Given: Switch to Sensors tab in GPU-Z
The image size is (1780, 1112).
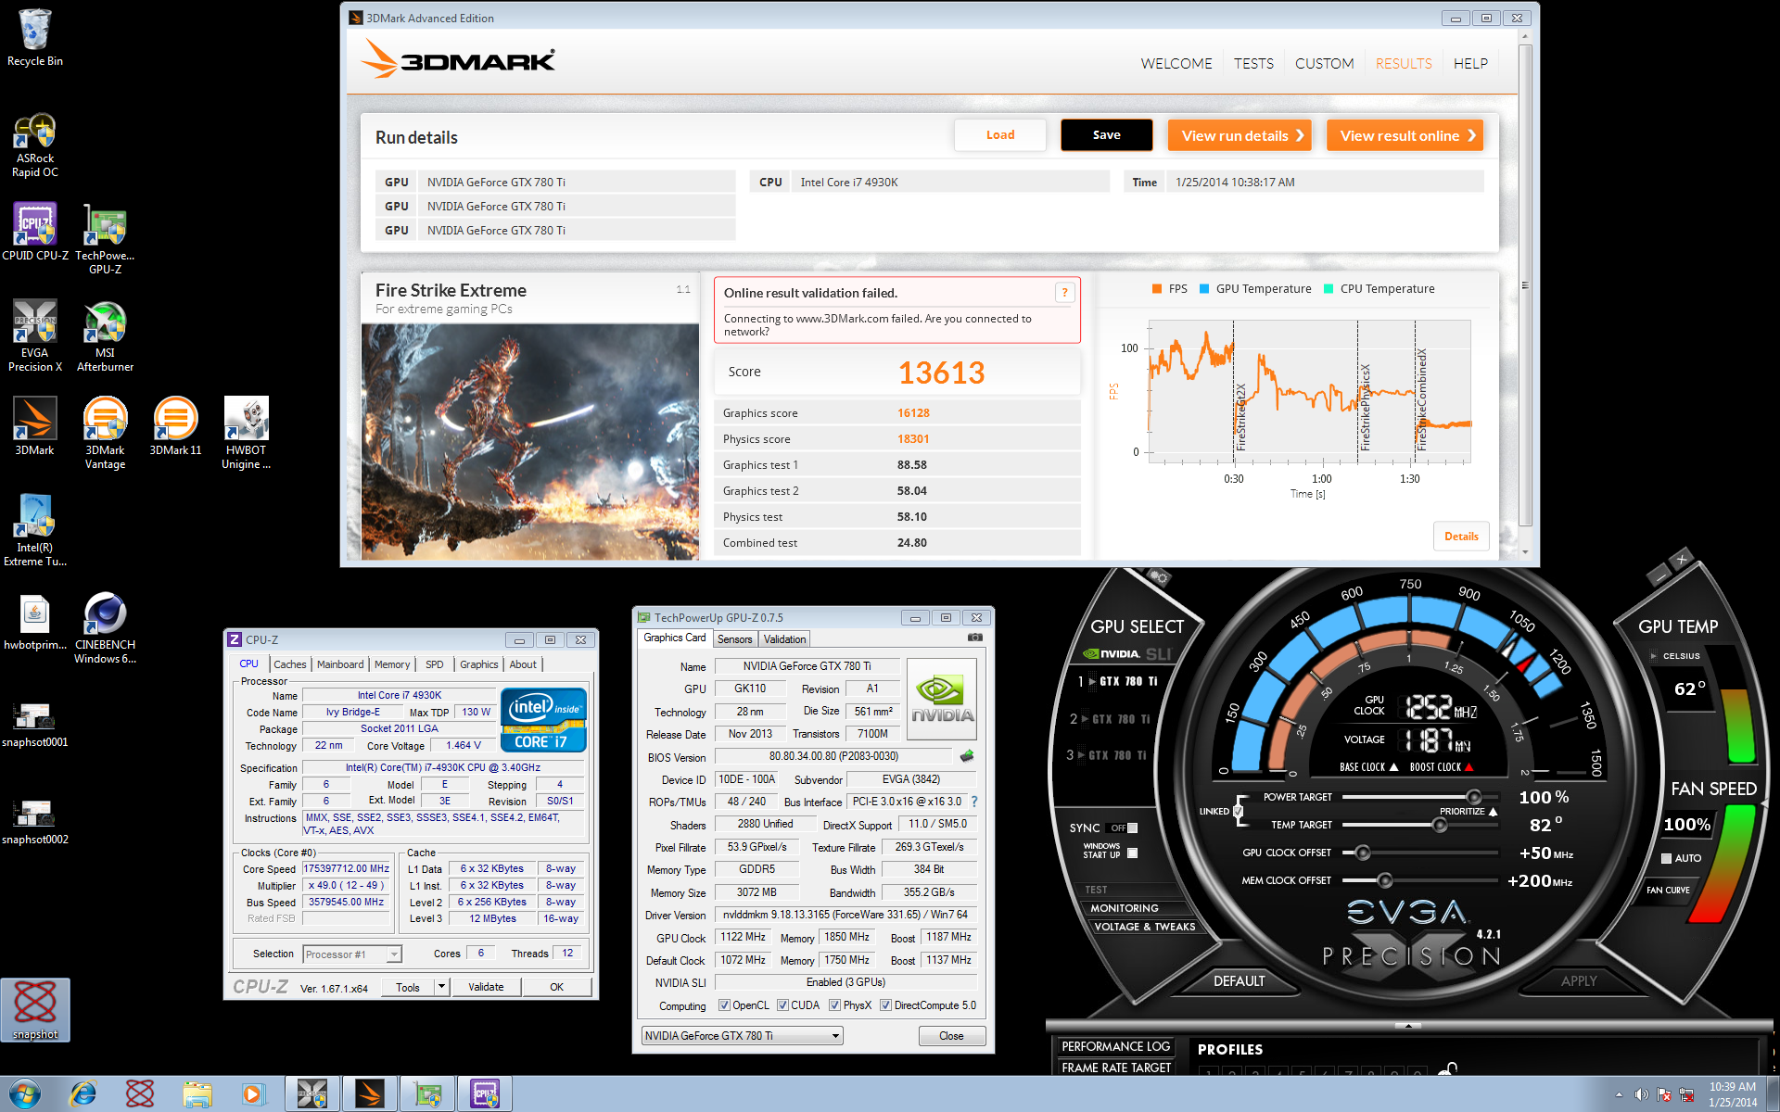Looking at the screenshot, I should pos(734,639).
